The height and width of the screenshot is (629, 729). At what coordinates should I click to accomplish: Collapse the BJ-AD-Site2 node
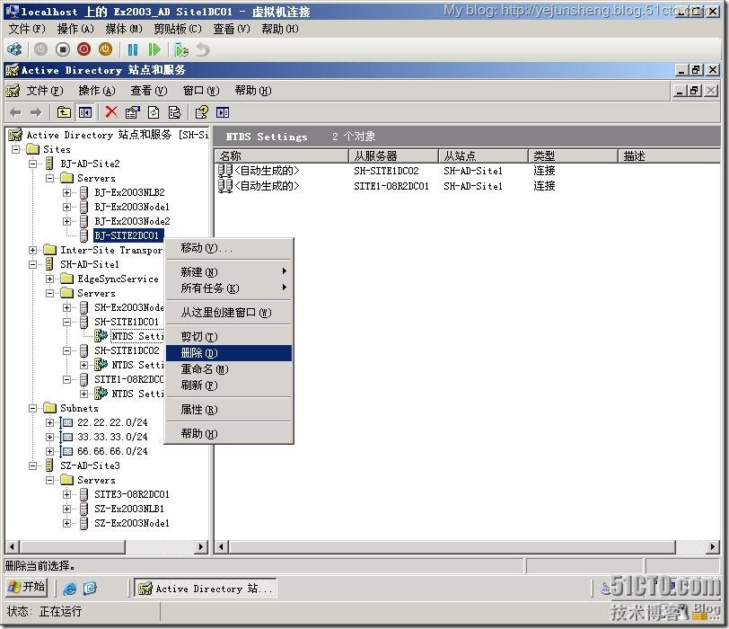click(32, 164)
